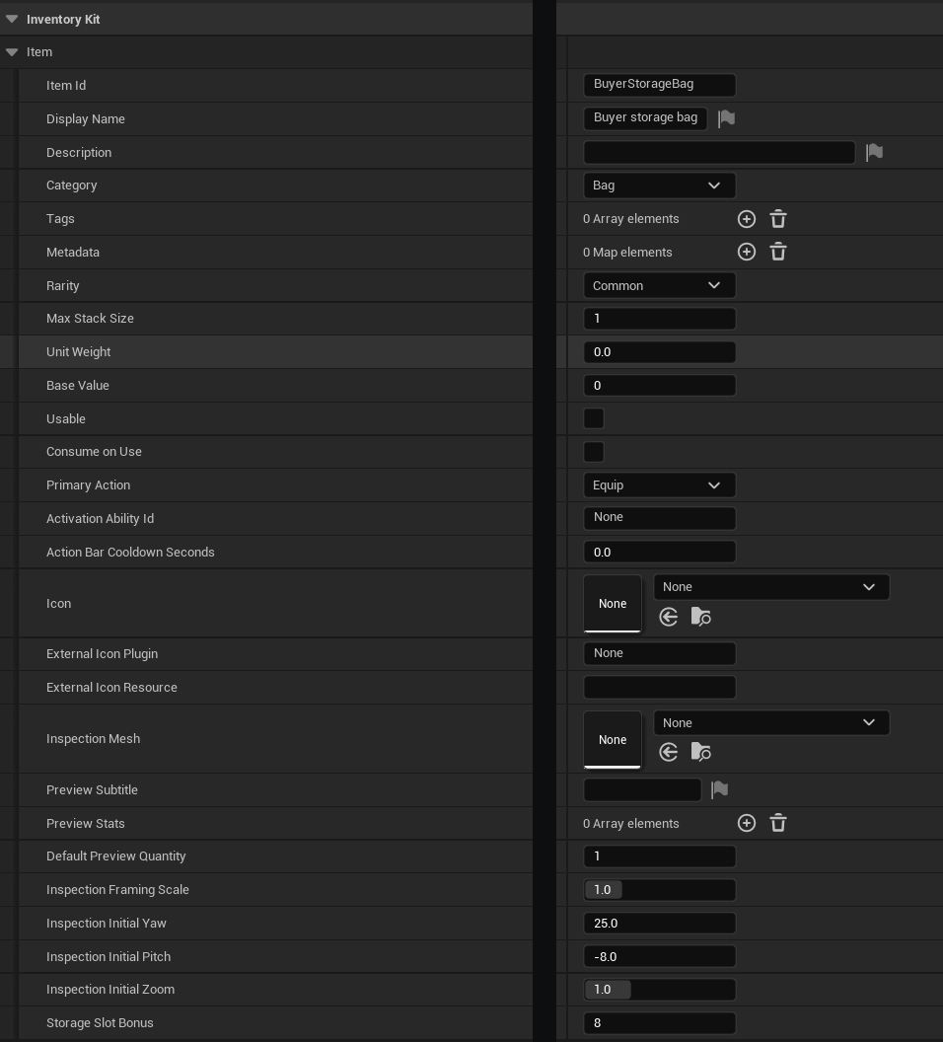Click the External Icon Plugin field
This screenshot has height=1042, width=943.
click(660, 653)
